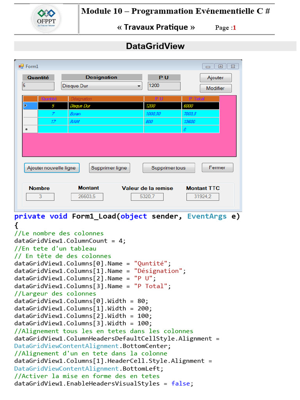Image resolution: width=300 pixels, height=400 pixels.
Task: Click the P U input field containing 1200
Action: (x=164, y=86)
